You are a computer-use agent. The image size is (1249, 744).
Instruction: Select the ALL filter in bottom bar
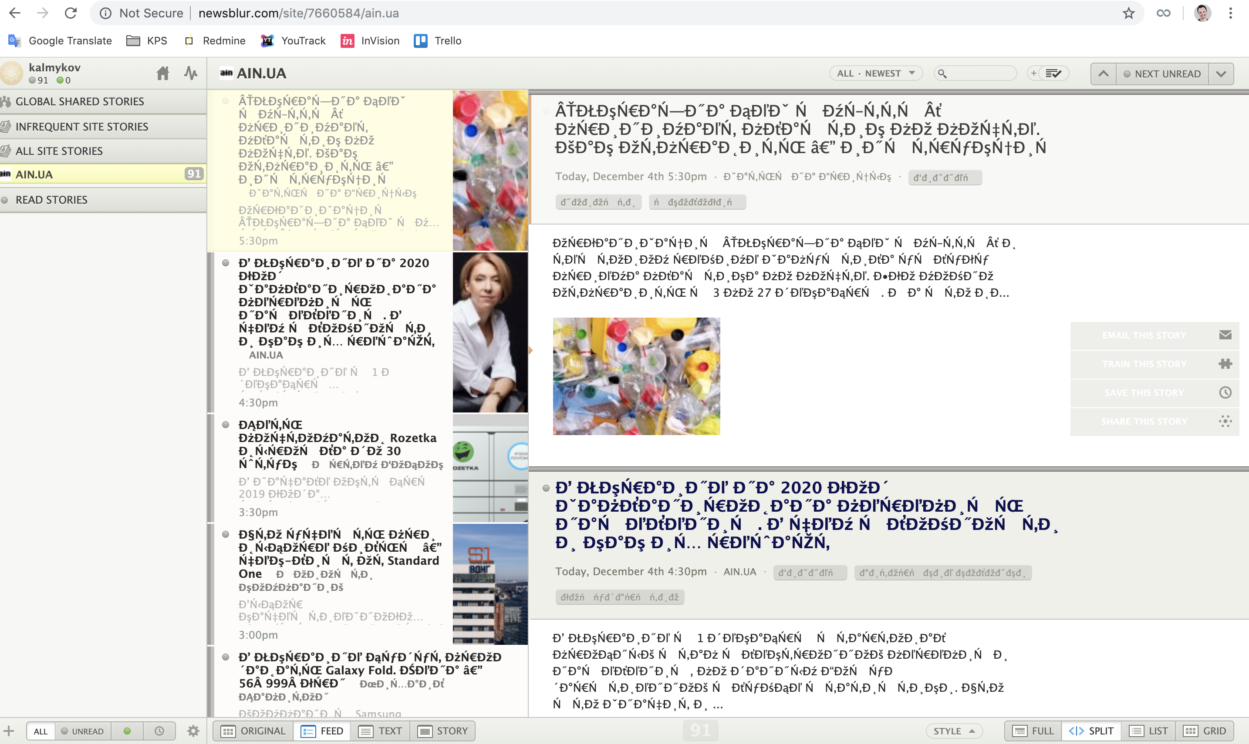(x=41, y=731)
